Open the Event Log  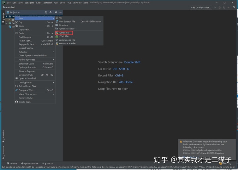point(225,163)
